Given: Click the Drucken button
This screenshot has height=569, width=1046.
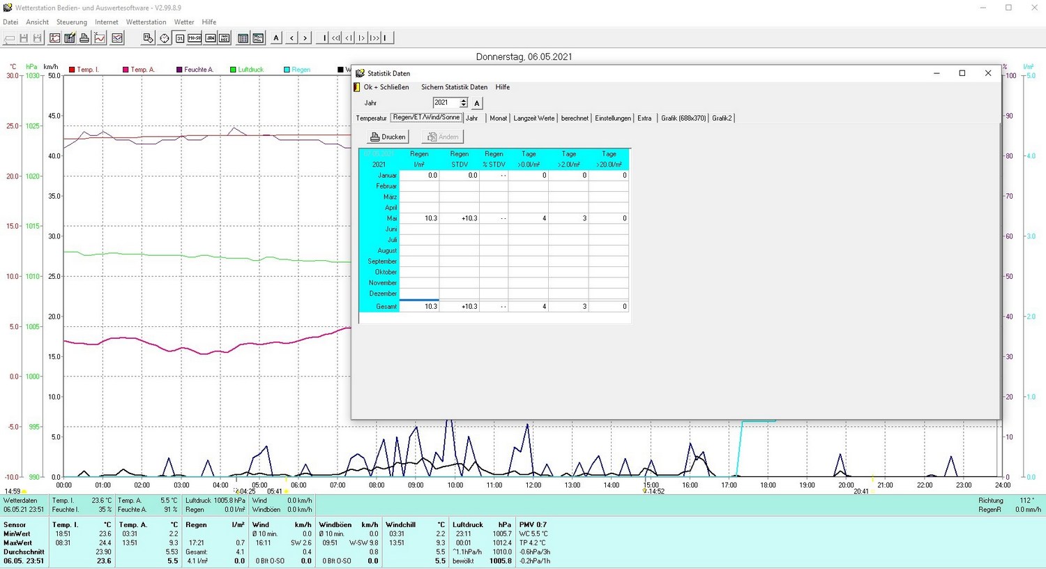Looking at the screenshot, I should [388, 137].
